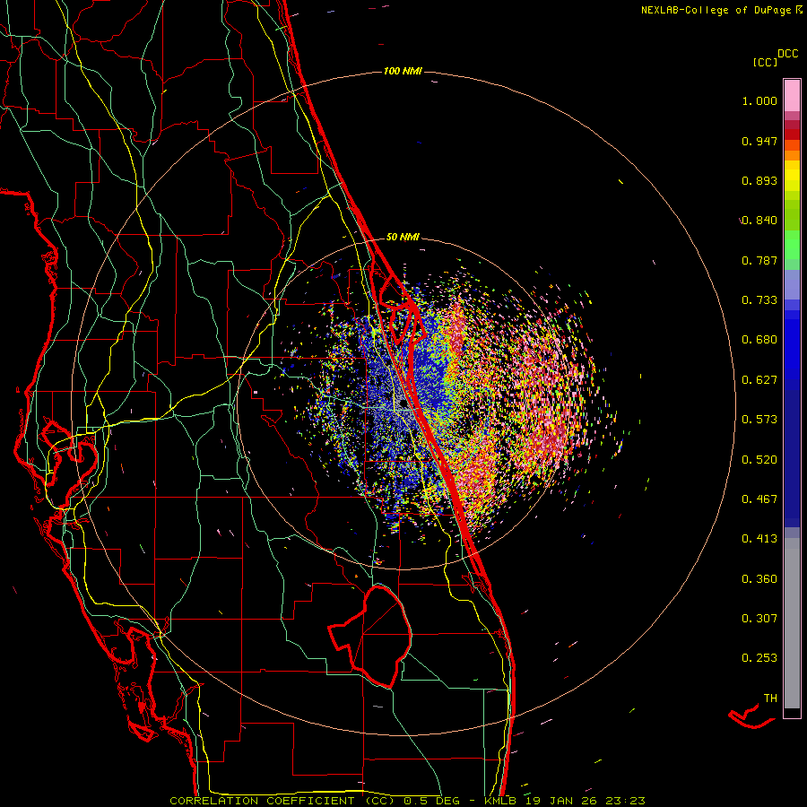Click the 0.573 color scale value
Image resolution: width=807 pixels, height=807 pixels.
click(759, 420)
